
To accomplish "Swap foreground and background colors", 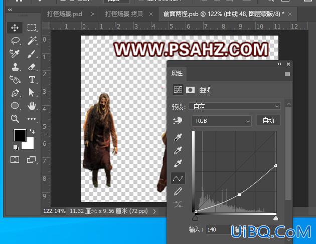I will pyautogui.click(x=32, y=131).
